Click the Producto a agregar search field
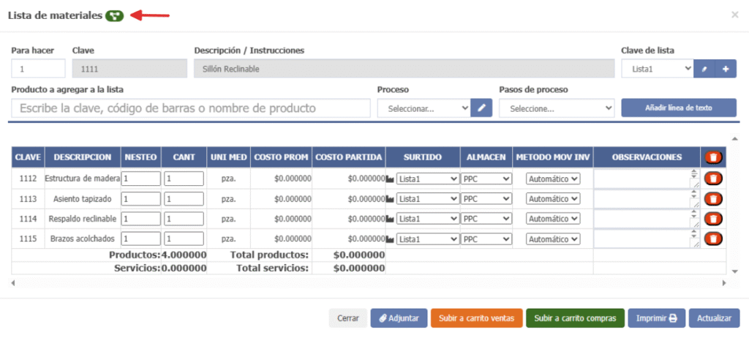The width and height of the screenshot is (749, 338). [x=191, y=108]
